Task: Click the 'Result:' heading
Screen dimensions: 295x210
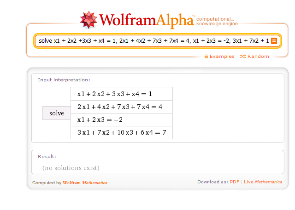Action: (47, 157)
